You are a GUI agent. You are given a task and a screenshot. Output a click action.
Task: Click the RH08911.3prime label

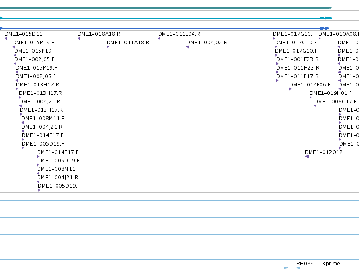click(318, 264)
